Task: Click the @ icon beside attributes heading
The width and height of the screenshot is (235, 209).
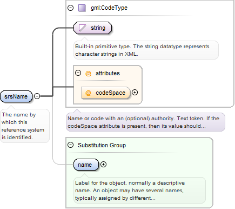Action: pyautogui.click(x=88, y=73)
